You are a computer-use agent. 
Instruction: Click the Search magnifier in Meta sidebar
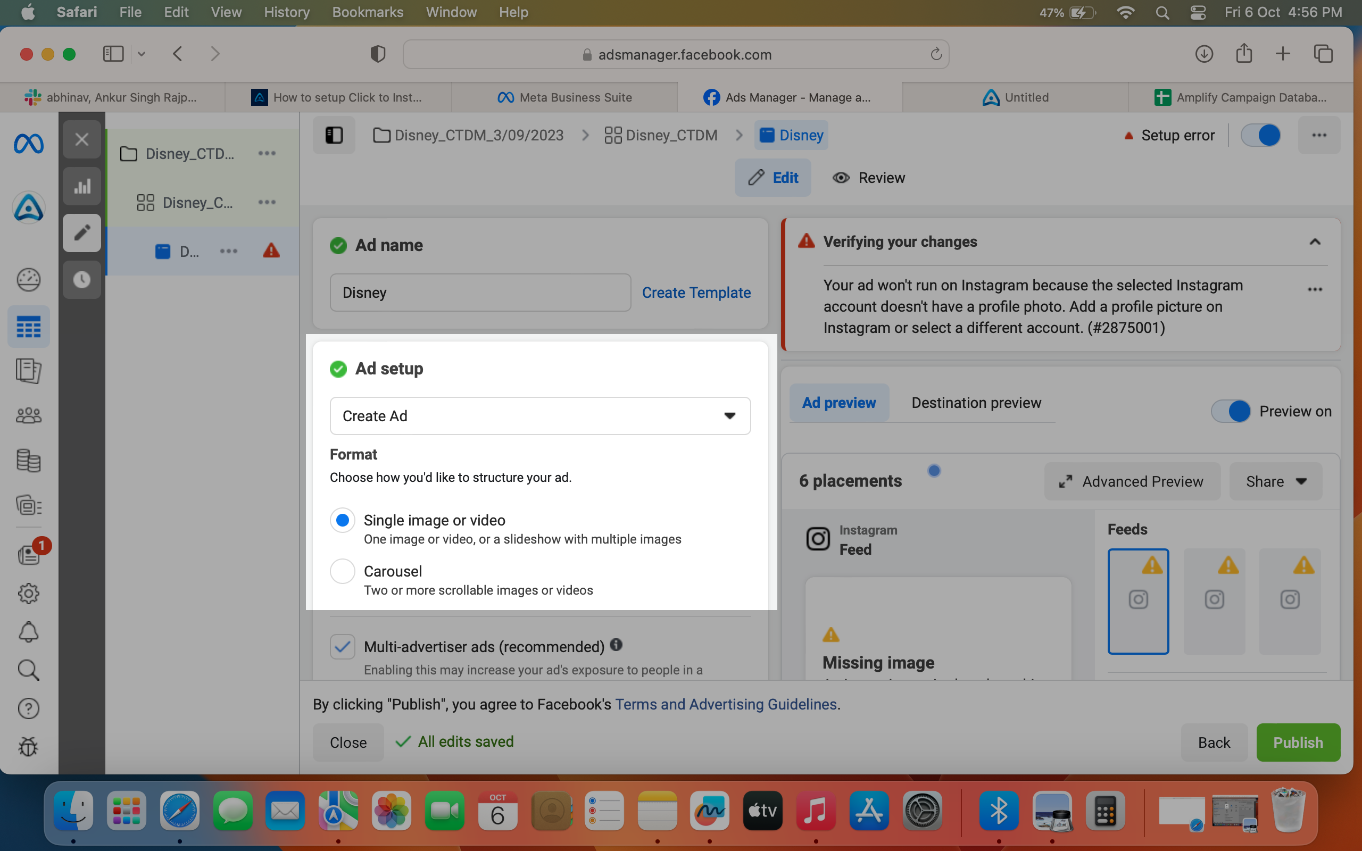coord(29,670)
